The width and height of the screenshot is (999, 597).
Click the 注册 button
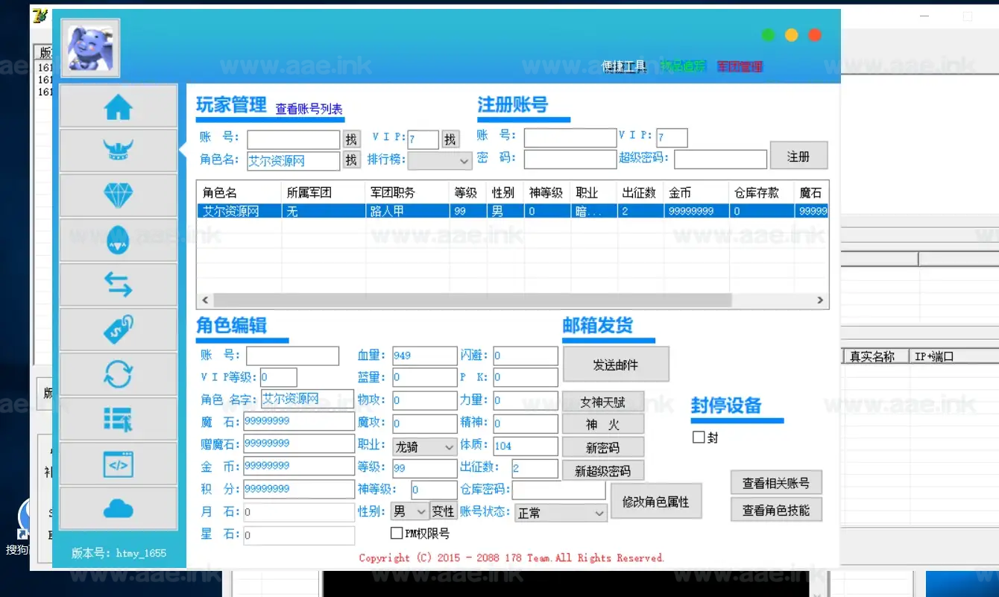pos(798,157)
